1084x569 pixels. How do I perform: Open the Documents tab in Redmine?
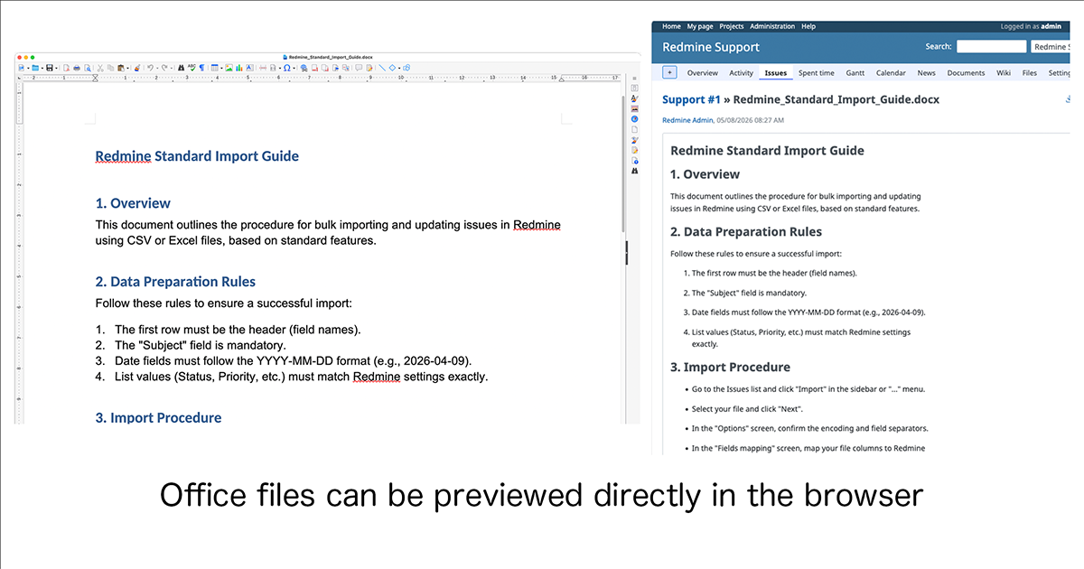tap(966, 73)
